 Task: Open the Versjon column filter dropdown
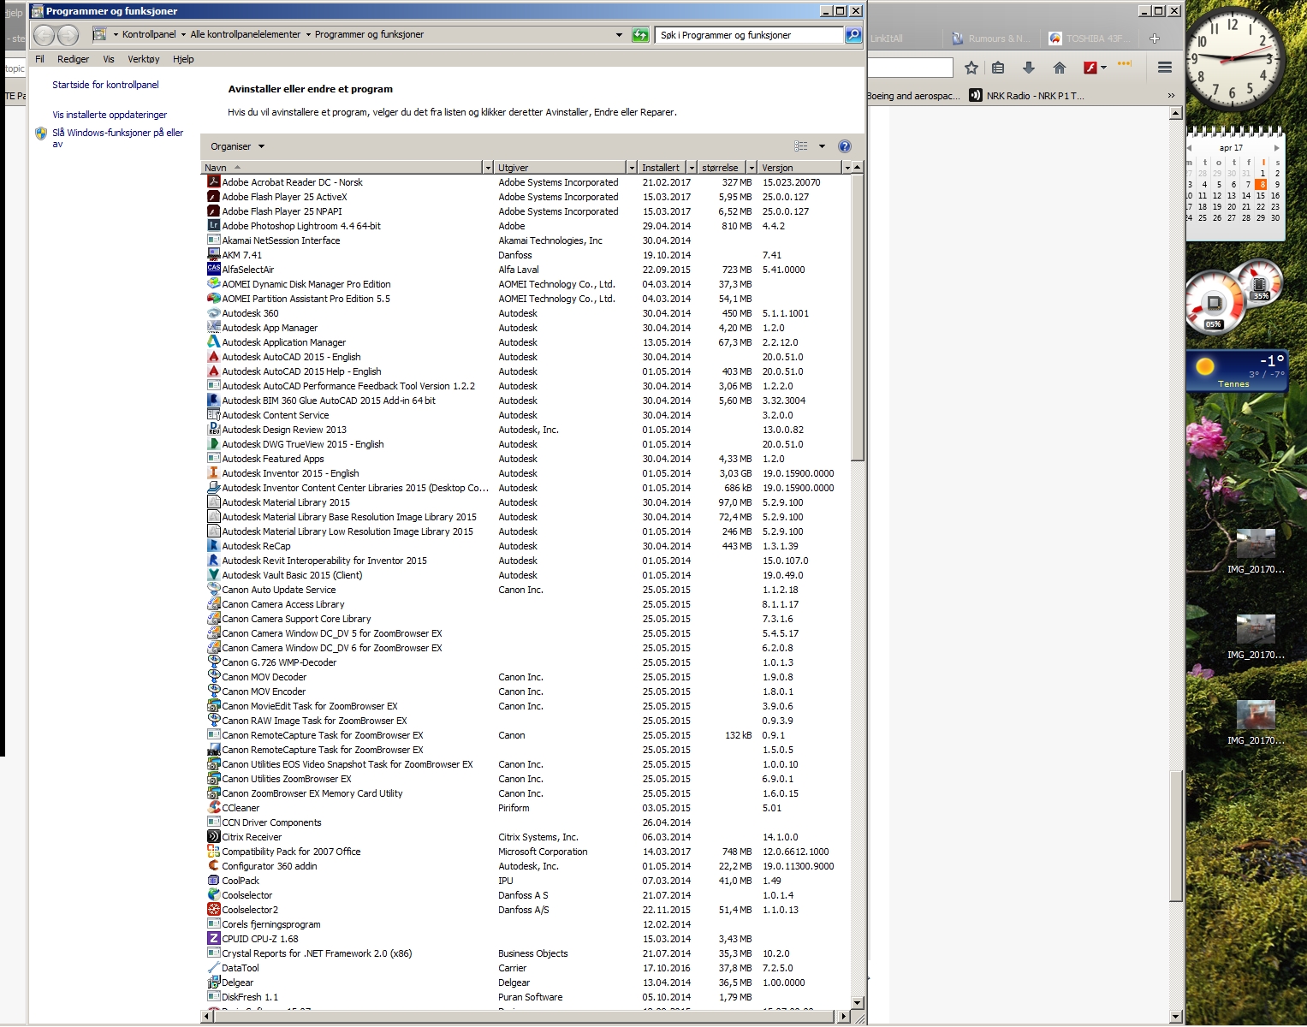(x=847, y=168)
